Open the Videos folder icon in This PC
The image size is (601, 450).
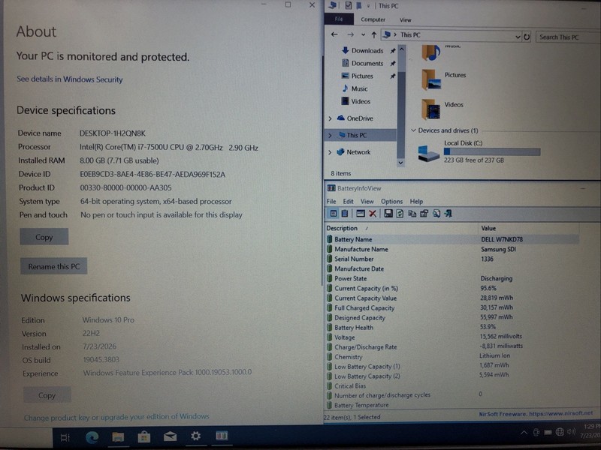pyautogui.click(x=431, y=109)
